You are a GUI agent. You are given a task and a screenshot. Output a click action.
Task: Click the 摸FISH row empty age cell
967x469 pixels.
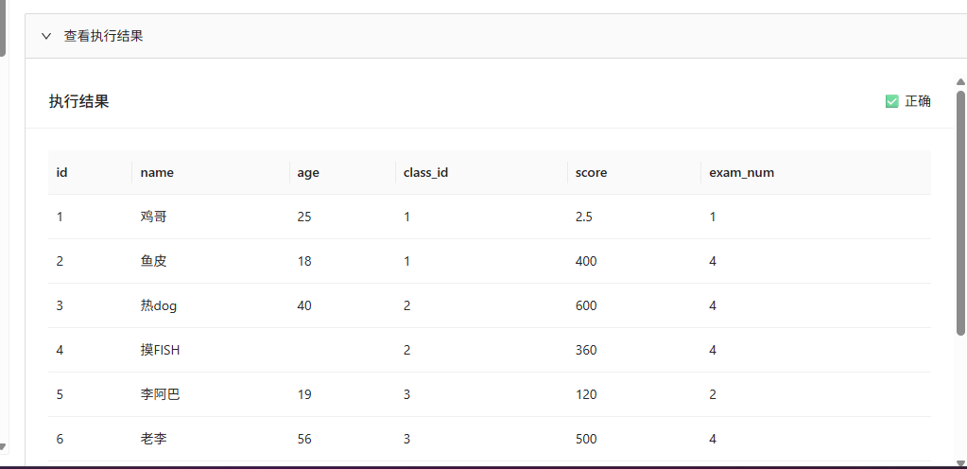tap(342, 351)
